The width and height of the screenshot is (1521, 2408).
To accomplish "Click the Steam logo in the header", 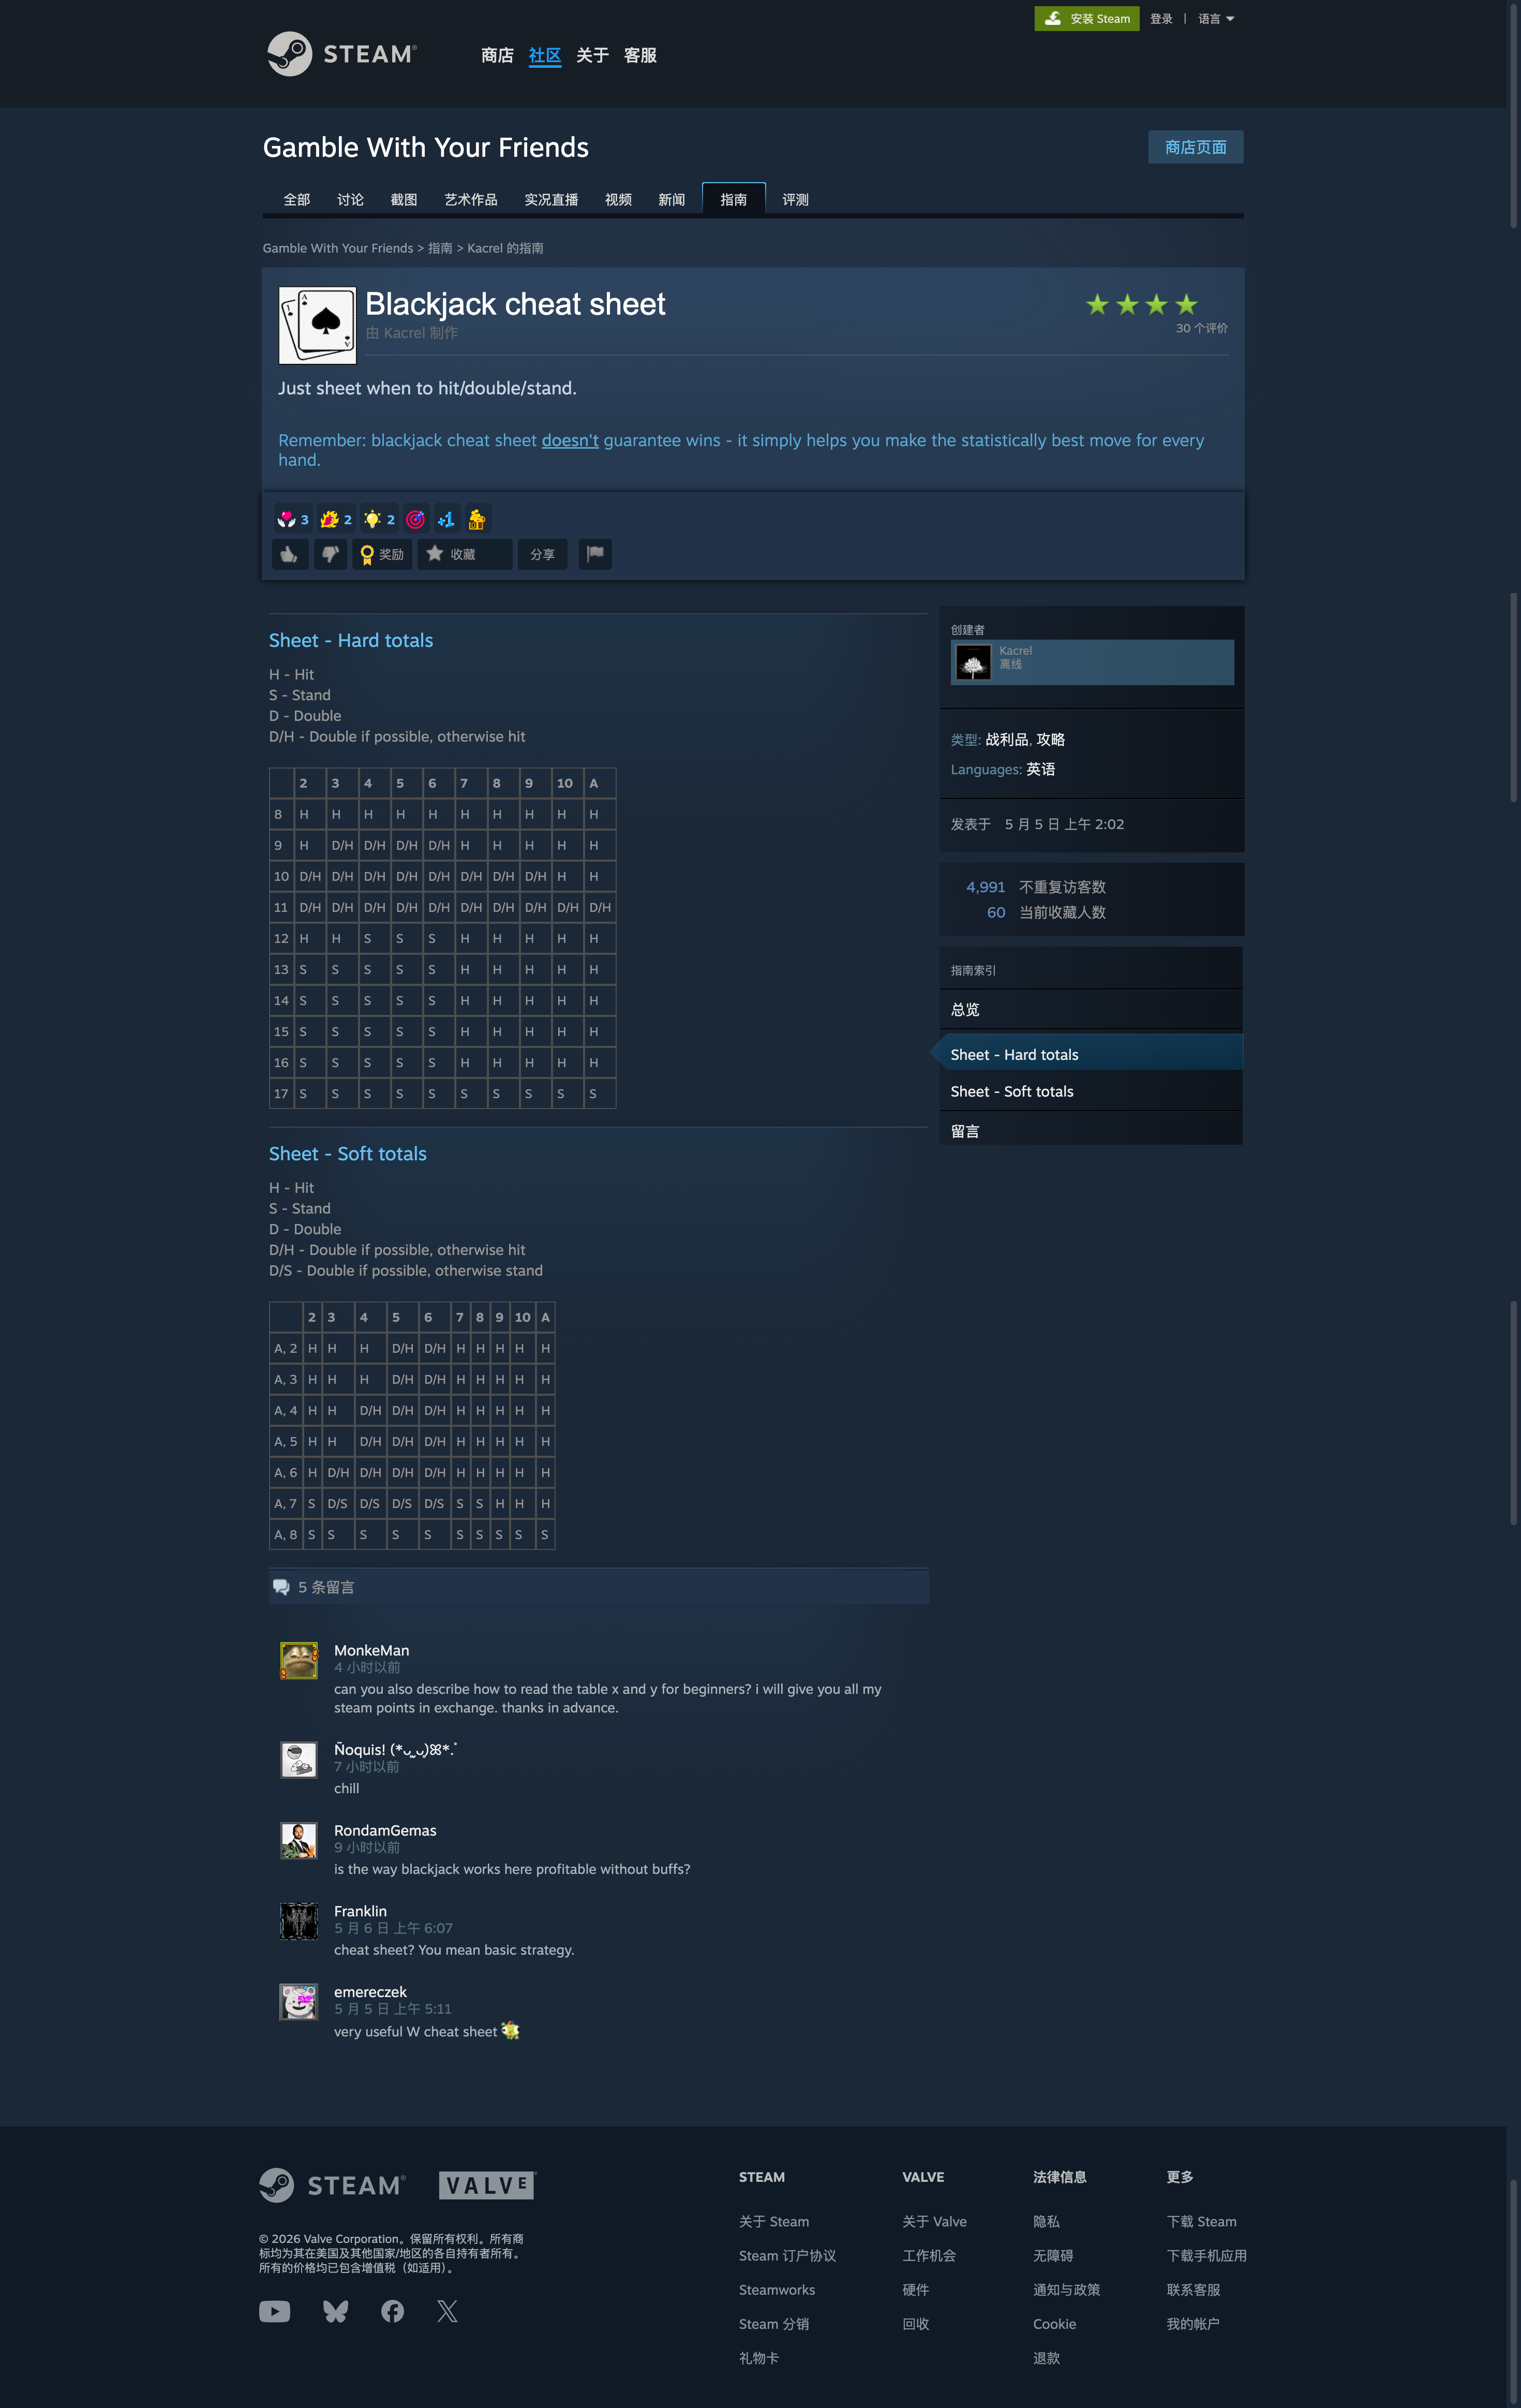I will tap(342, 54).
